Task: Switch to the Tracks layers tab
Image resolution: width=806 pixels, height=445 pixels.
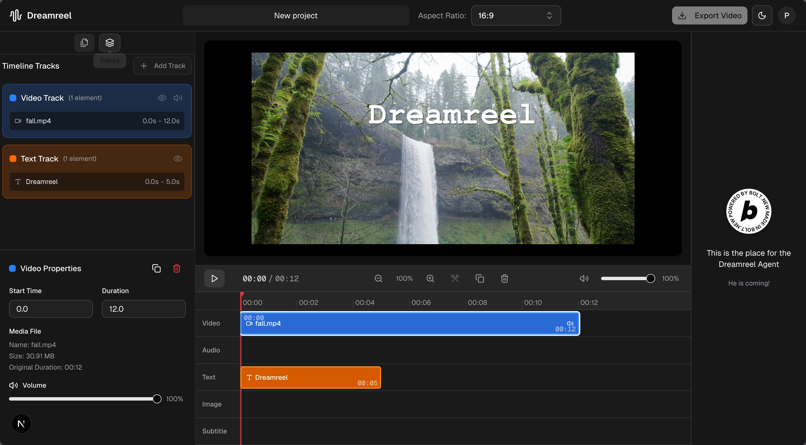Action: click(109, 42)
